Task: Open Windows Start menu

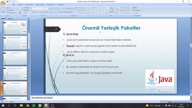Action: click(3, 105)
